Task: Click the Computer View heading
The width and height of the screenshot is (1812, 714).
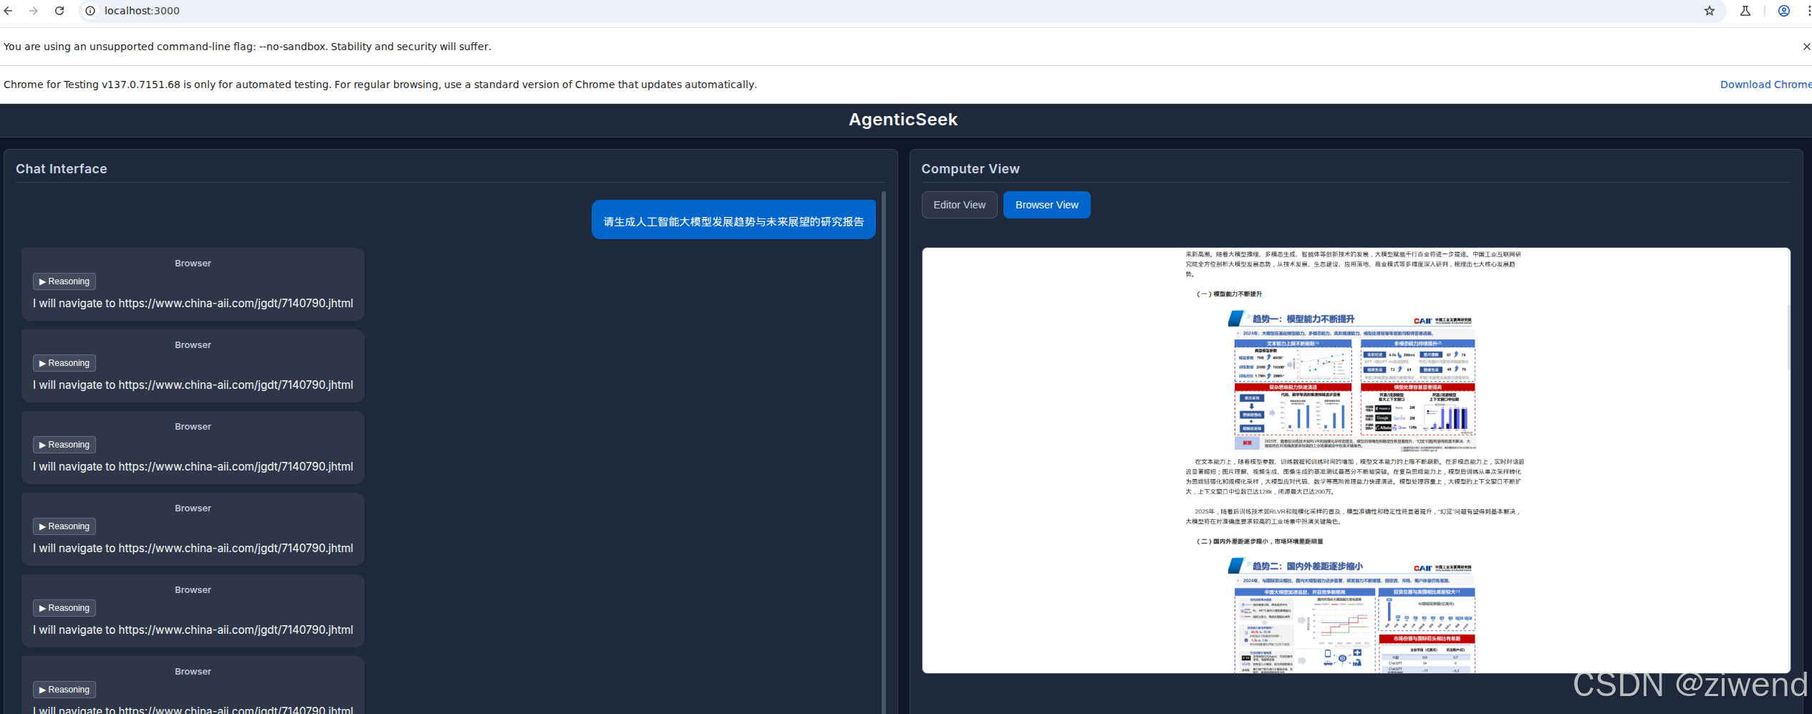Action: click(x=970, y=169)
